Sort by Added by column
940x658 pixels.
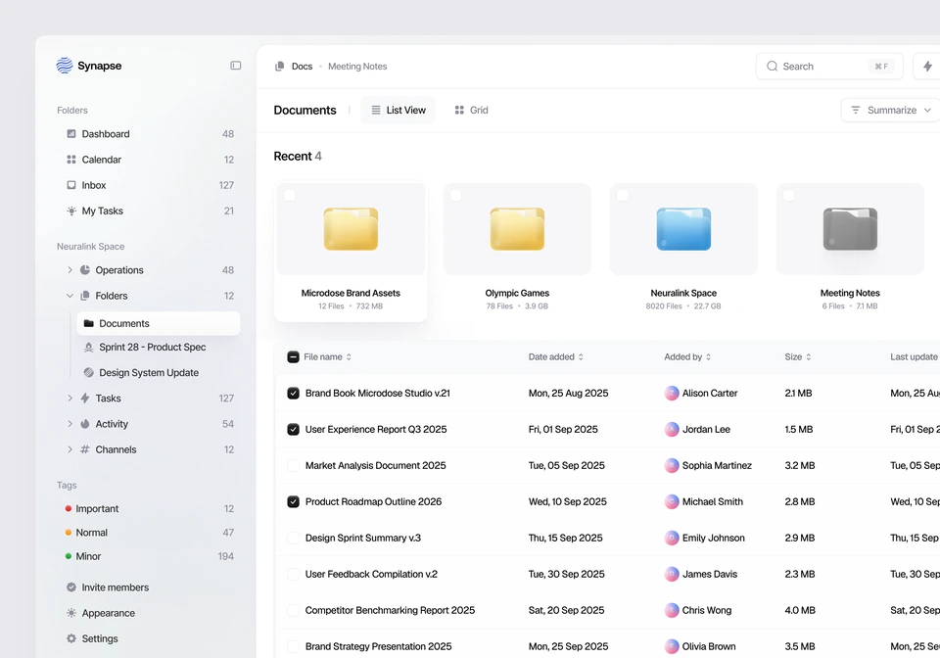tap(687, 357)
